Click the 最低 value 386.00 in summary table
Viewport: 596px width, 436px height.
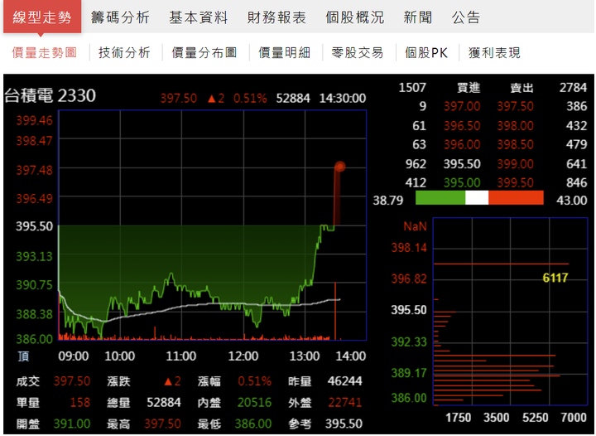[253, 424]
